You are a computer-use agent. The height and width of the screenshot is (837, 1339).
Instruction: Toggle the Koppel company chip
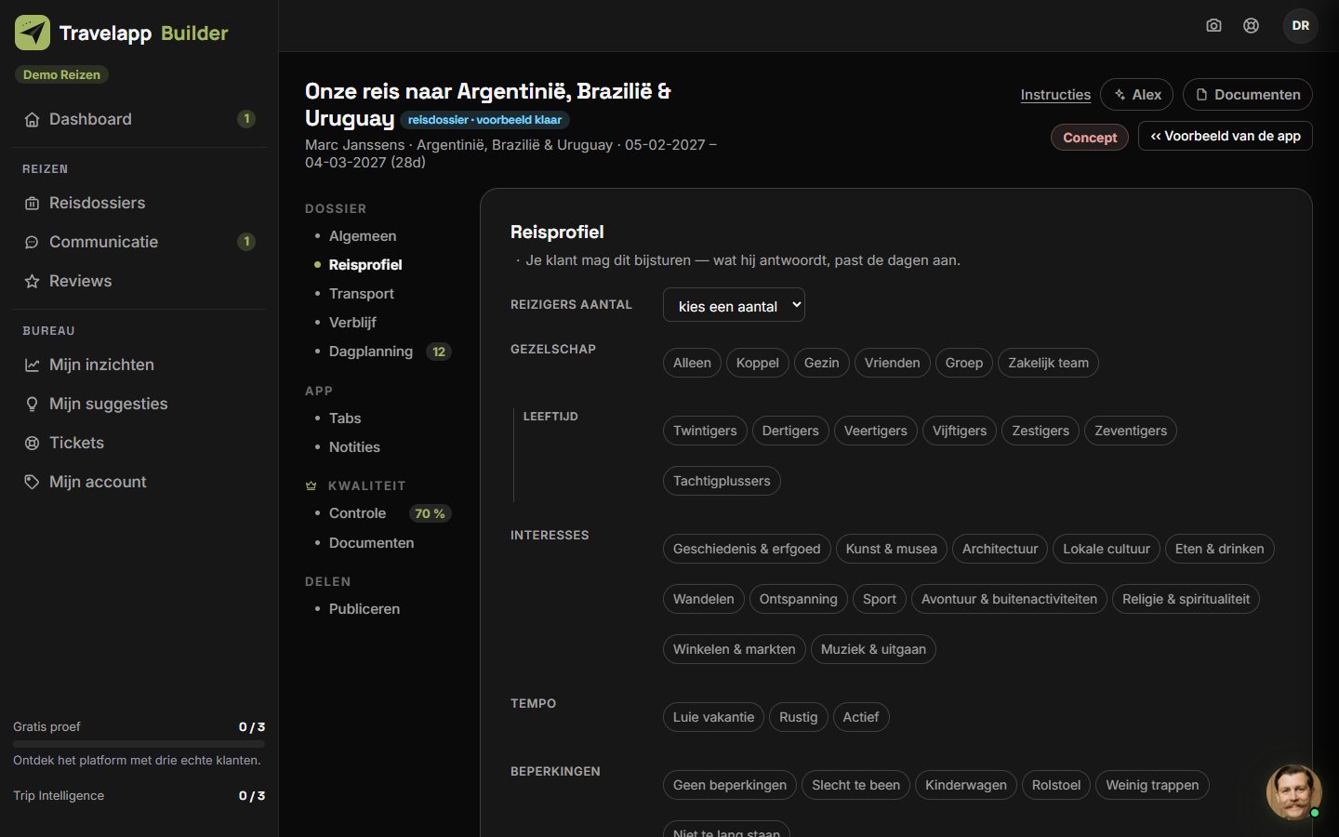tap(758, 363)
